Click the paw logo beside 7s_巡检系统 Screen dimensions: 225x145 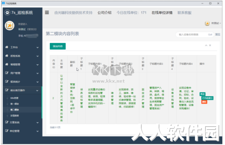[x=7, y=13]
